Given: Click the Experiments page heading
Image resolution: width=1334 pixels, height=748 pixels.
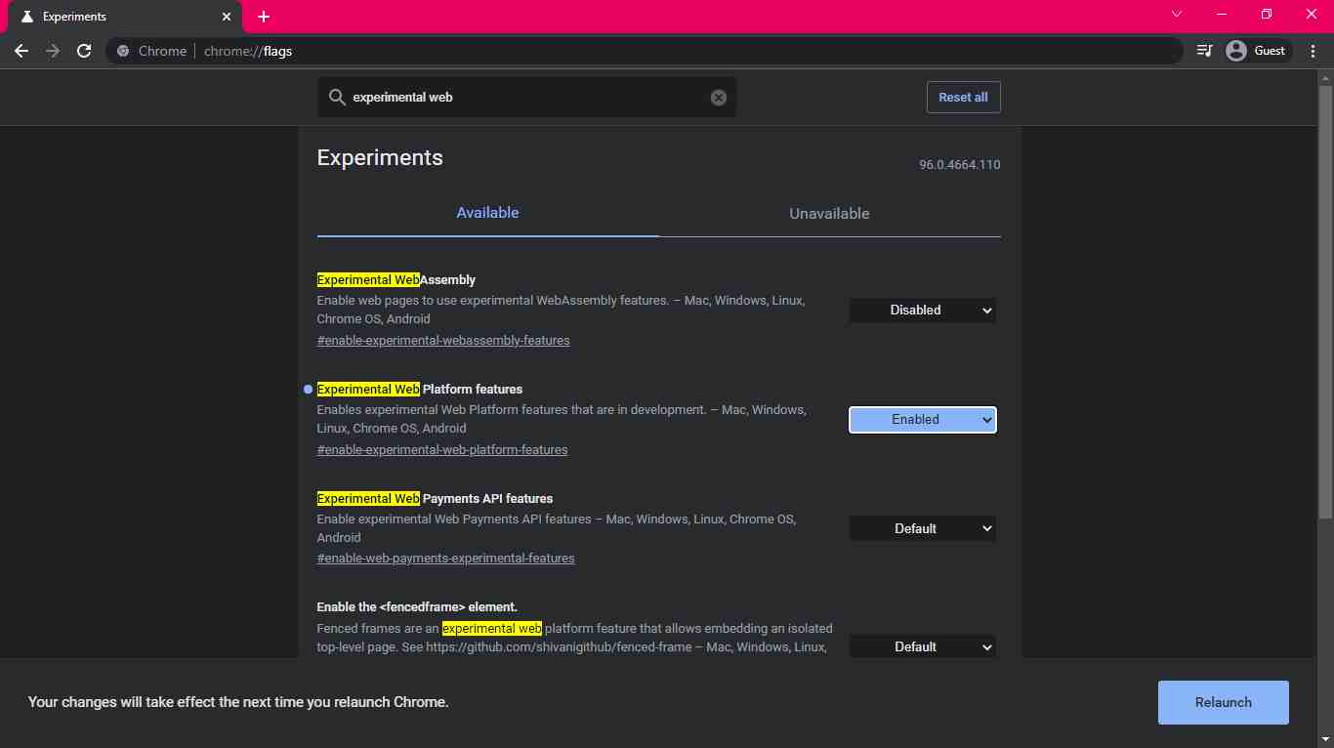Looking at the screenshot, I should click(380, 158).
